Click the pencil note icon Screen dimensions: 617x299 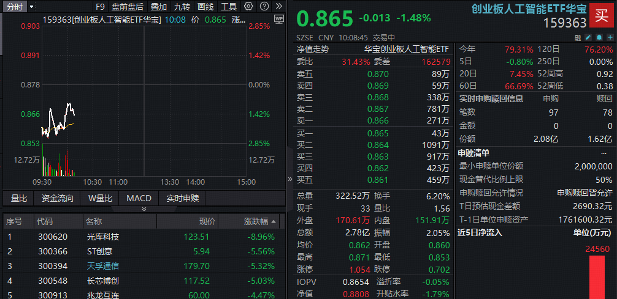pos(589,37)
